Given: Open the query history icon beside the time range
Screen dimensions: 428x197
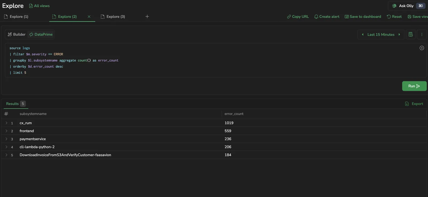Looking at the screenshot, I should (x=411, y=34).
